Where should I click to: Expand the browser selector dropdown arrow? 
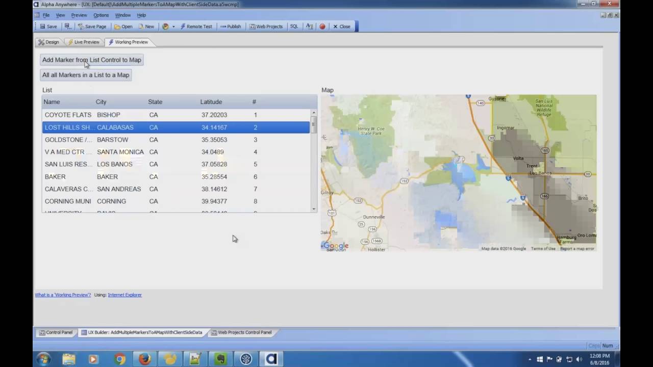[x=173, y=27]
